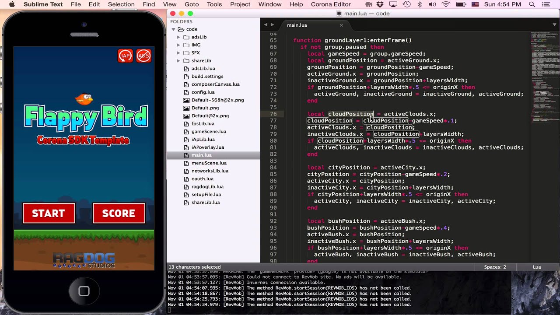
Task: Open the Selection menu
Action: (121, 4)
